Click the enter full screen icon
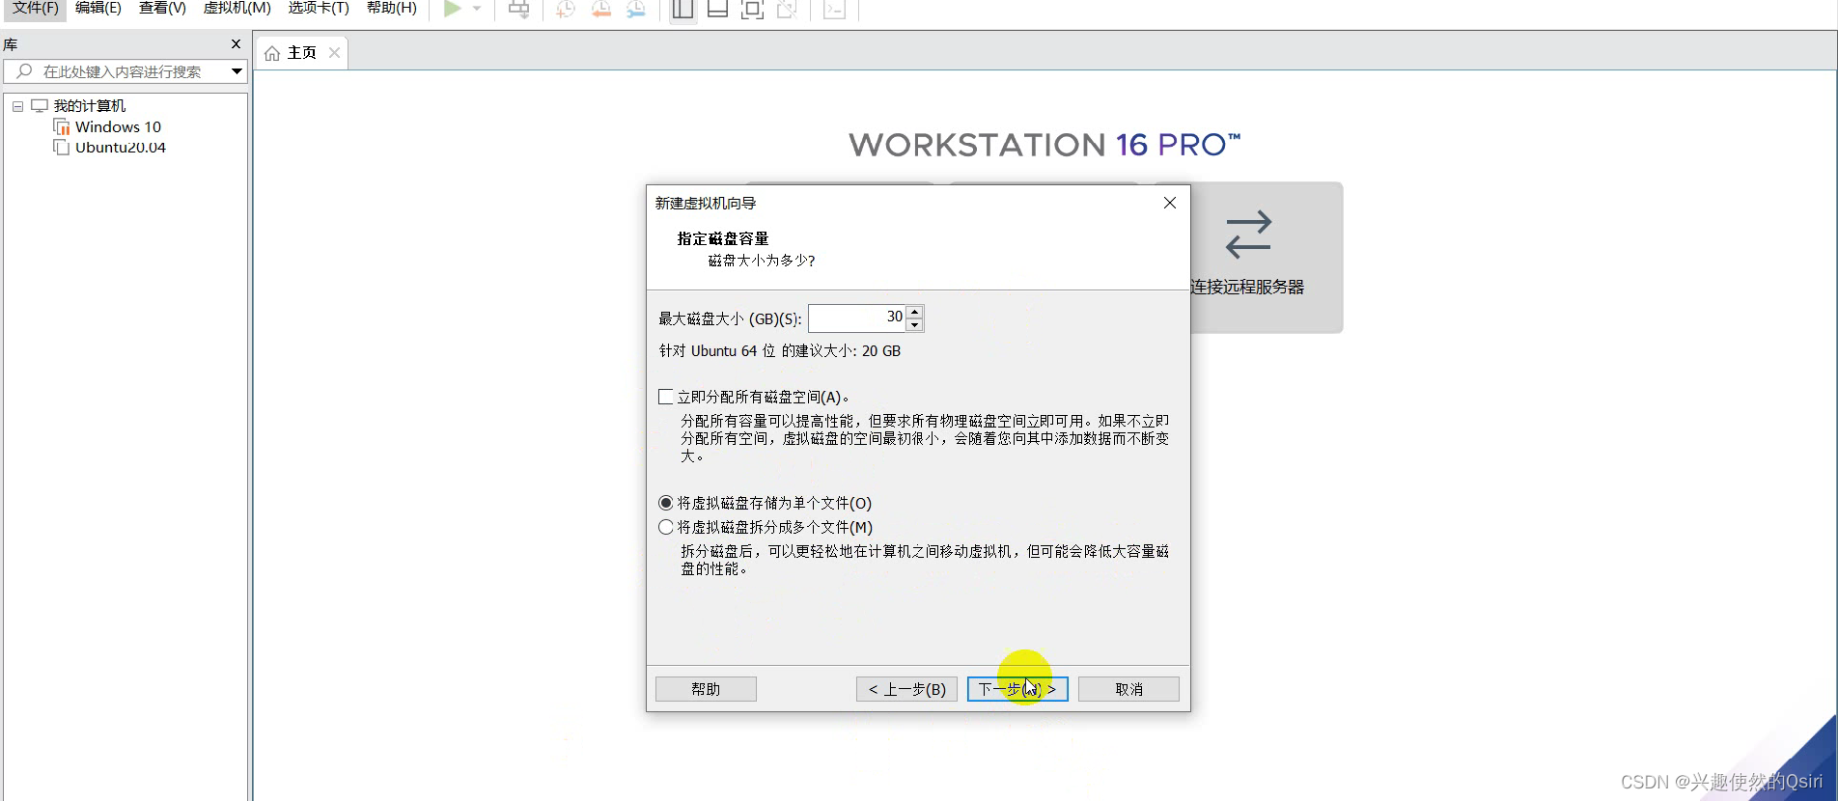 coord(752,10)
